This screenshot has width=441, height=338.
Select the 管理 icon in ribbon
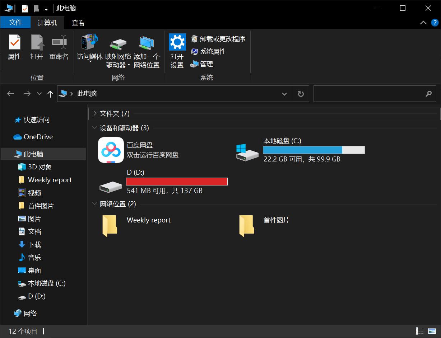(194, 64)
